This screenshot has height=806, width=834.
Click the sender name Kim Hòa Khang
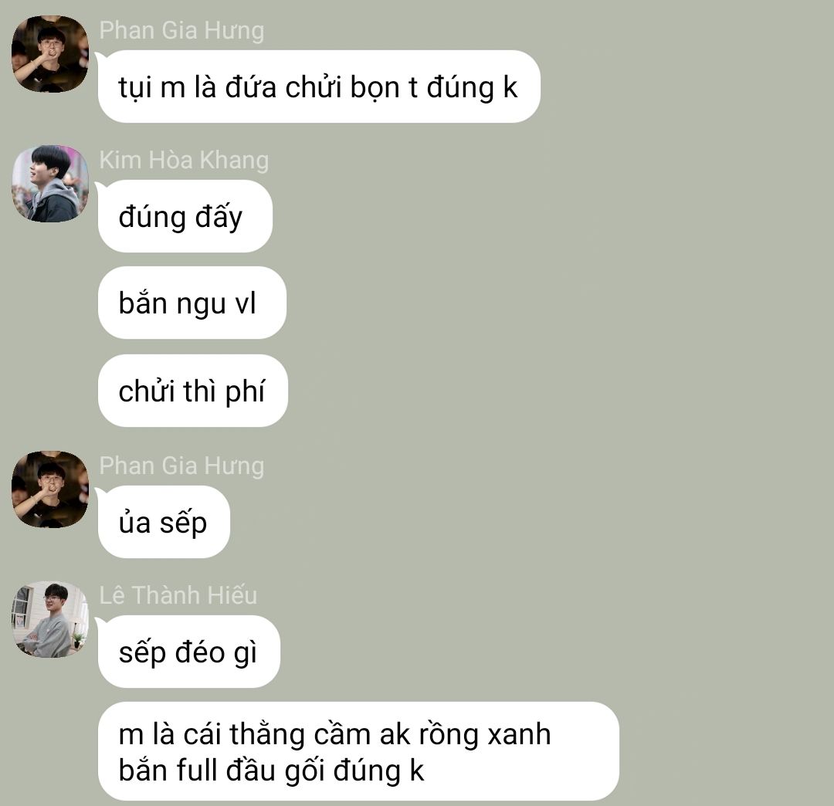click(184, 160)
